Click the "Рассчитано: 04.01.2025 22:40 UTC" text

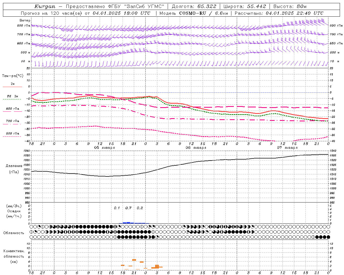(x=279, y=13)
